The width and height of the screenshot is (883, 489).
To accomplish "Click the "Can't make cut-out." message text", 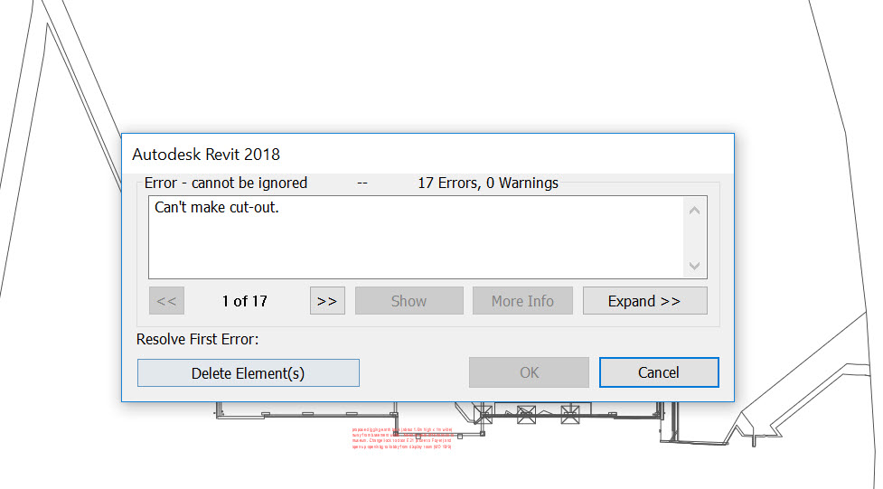I will (x=216, y=208).
